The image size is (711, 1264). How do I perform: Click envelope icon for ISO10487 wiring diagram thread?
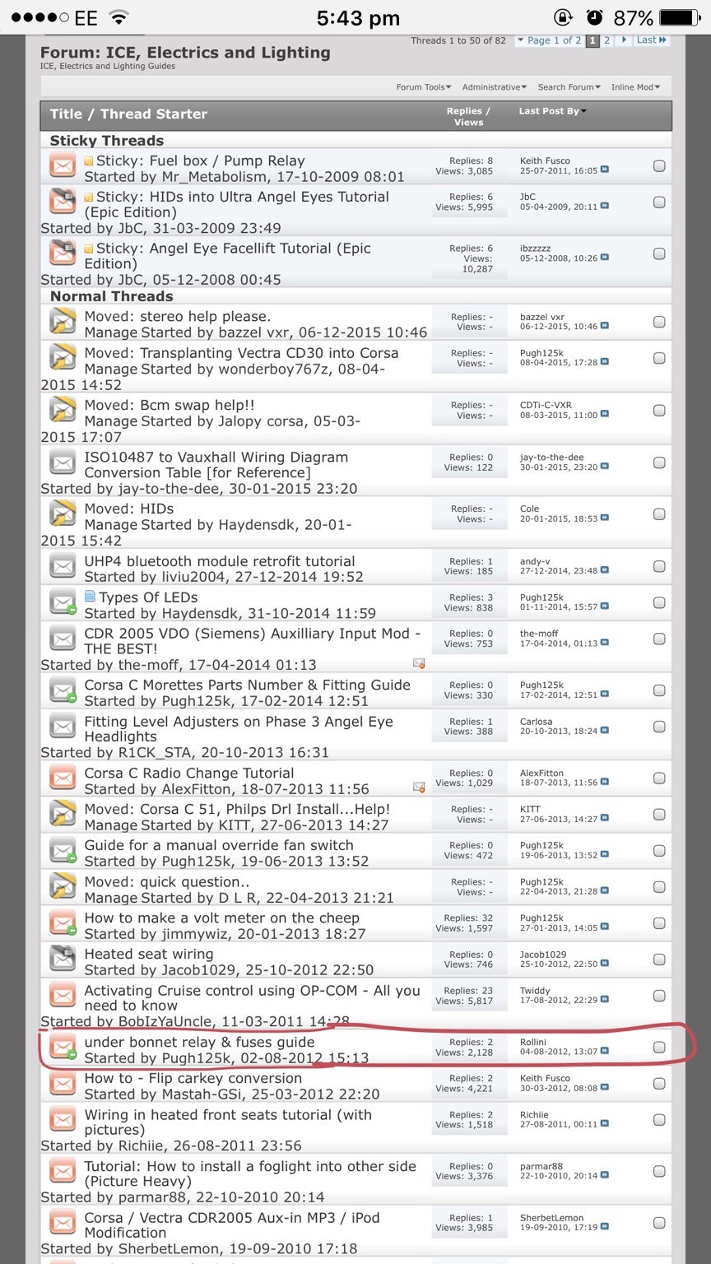(x=63, y=462)
